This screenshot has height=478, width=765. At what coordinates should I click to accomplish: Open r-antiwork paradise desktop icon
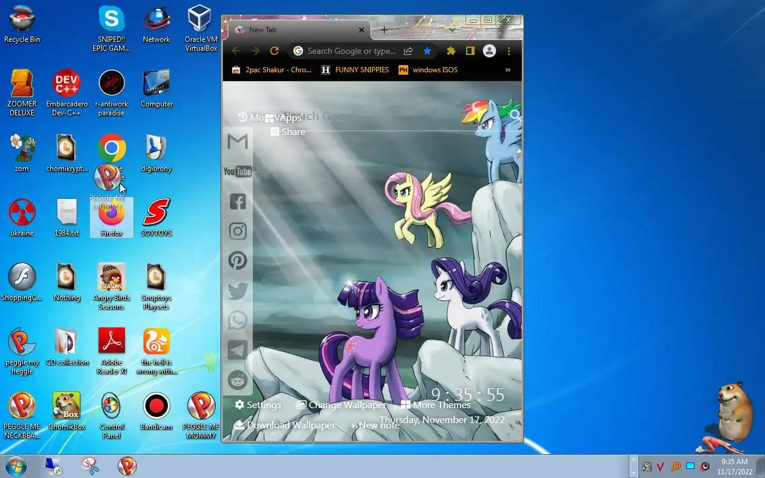click(x=111, y=93)
